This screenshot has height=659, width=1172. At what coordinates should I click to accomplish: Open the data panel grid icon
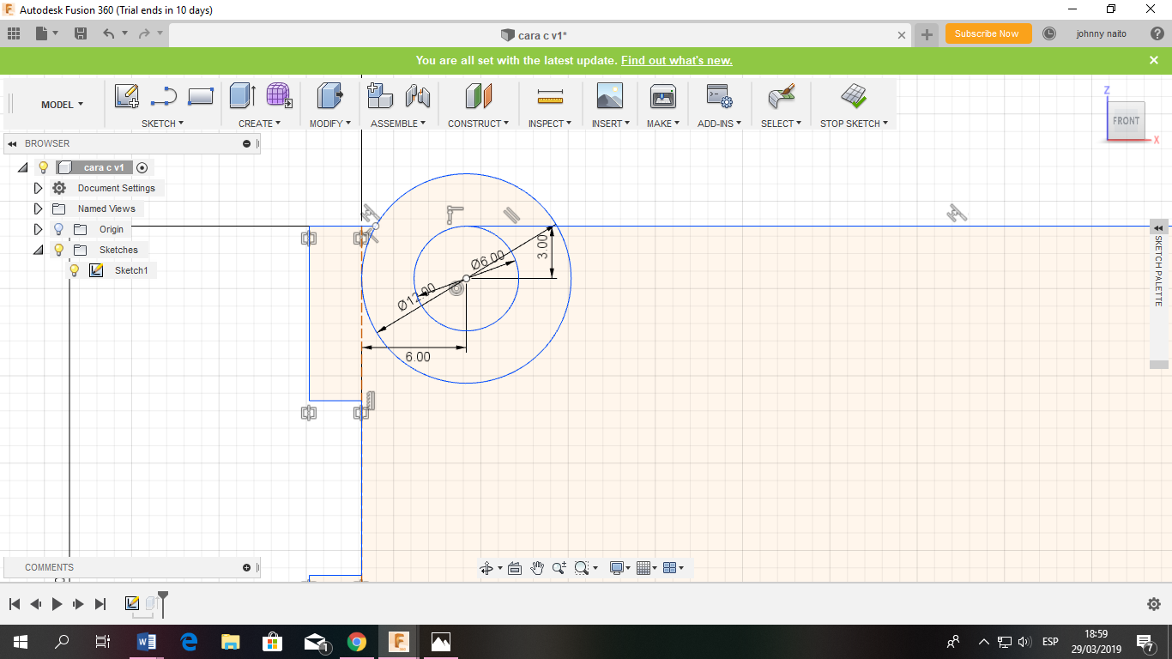[x=14, y=33]
